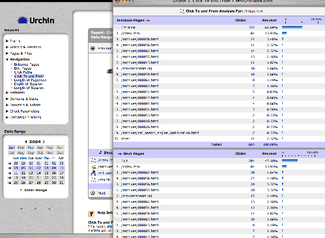
Task: Open the Help Info question mark icon
Action: point(91,214)
